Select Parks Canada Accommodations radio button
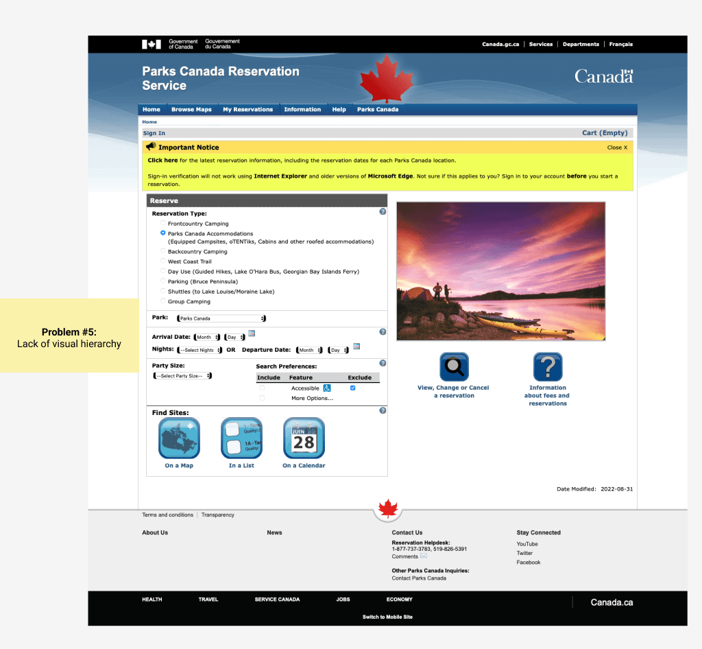The height and width of the screenshot is (649, 702). point(163,233)
